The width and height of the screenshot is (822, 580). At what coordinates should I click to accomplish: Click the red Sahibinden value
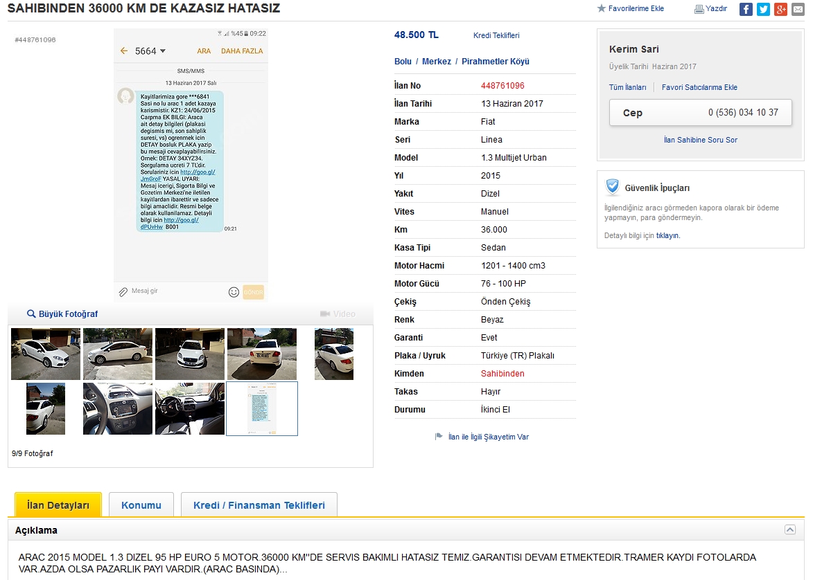point(502,373)
